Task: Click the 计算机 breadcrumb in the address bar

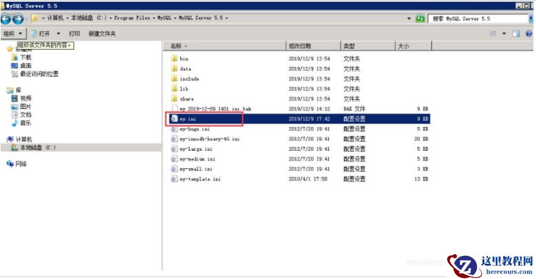Action: (x=55, y=18)
